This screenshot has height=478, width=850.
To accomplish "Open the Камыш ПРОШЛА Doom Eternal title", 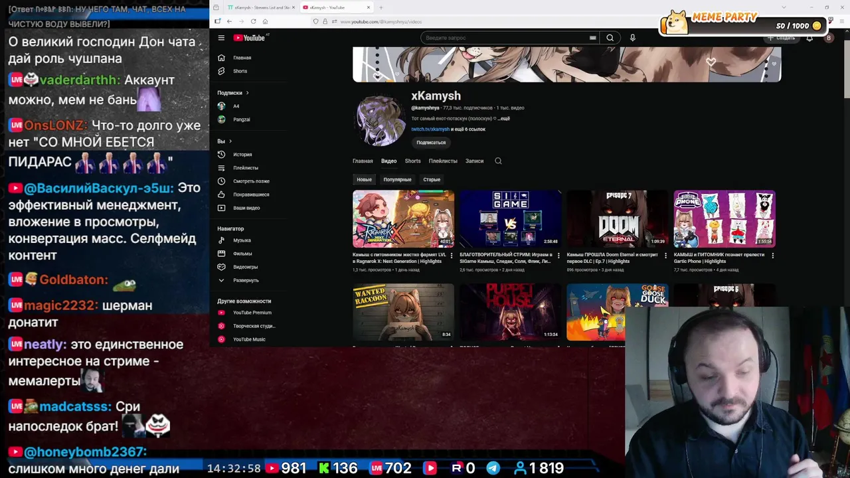I will click(612, 258).
